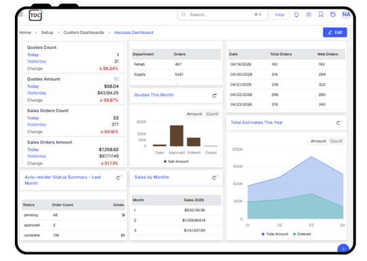Select the pending status row

(73, 215)
